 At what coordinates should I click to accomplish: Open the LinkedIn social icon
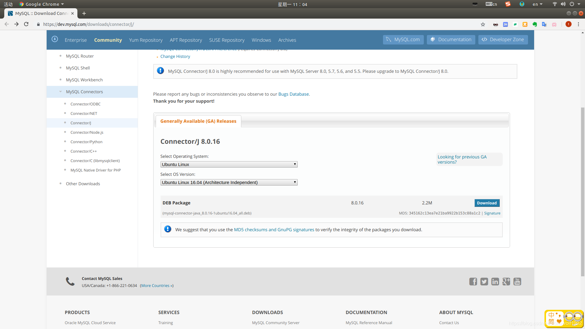pos(495,281)
